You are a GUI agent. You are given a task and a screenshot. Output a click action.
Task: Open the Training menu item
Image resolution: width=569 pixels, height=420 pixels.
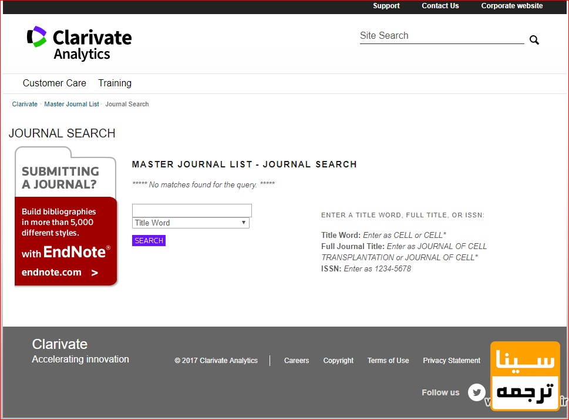[115, 83]
